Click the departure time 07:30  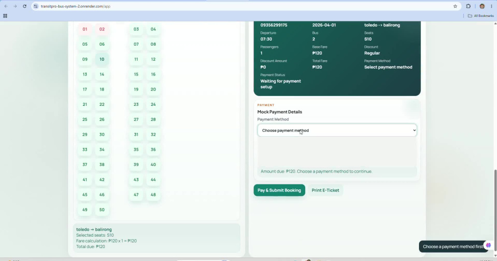click(266, 39)
